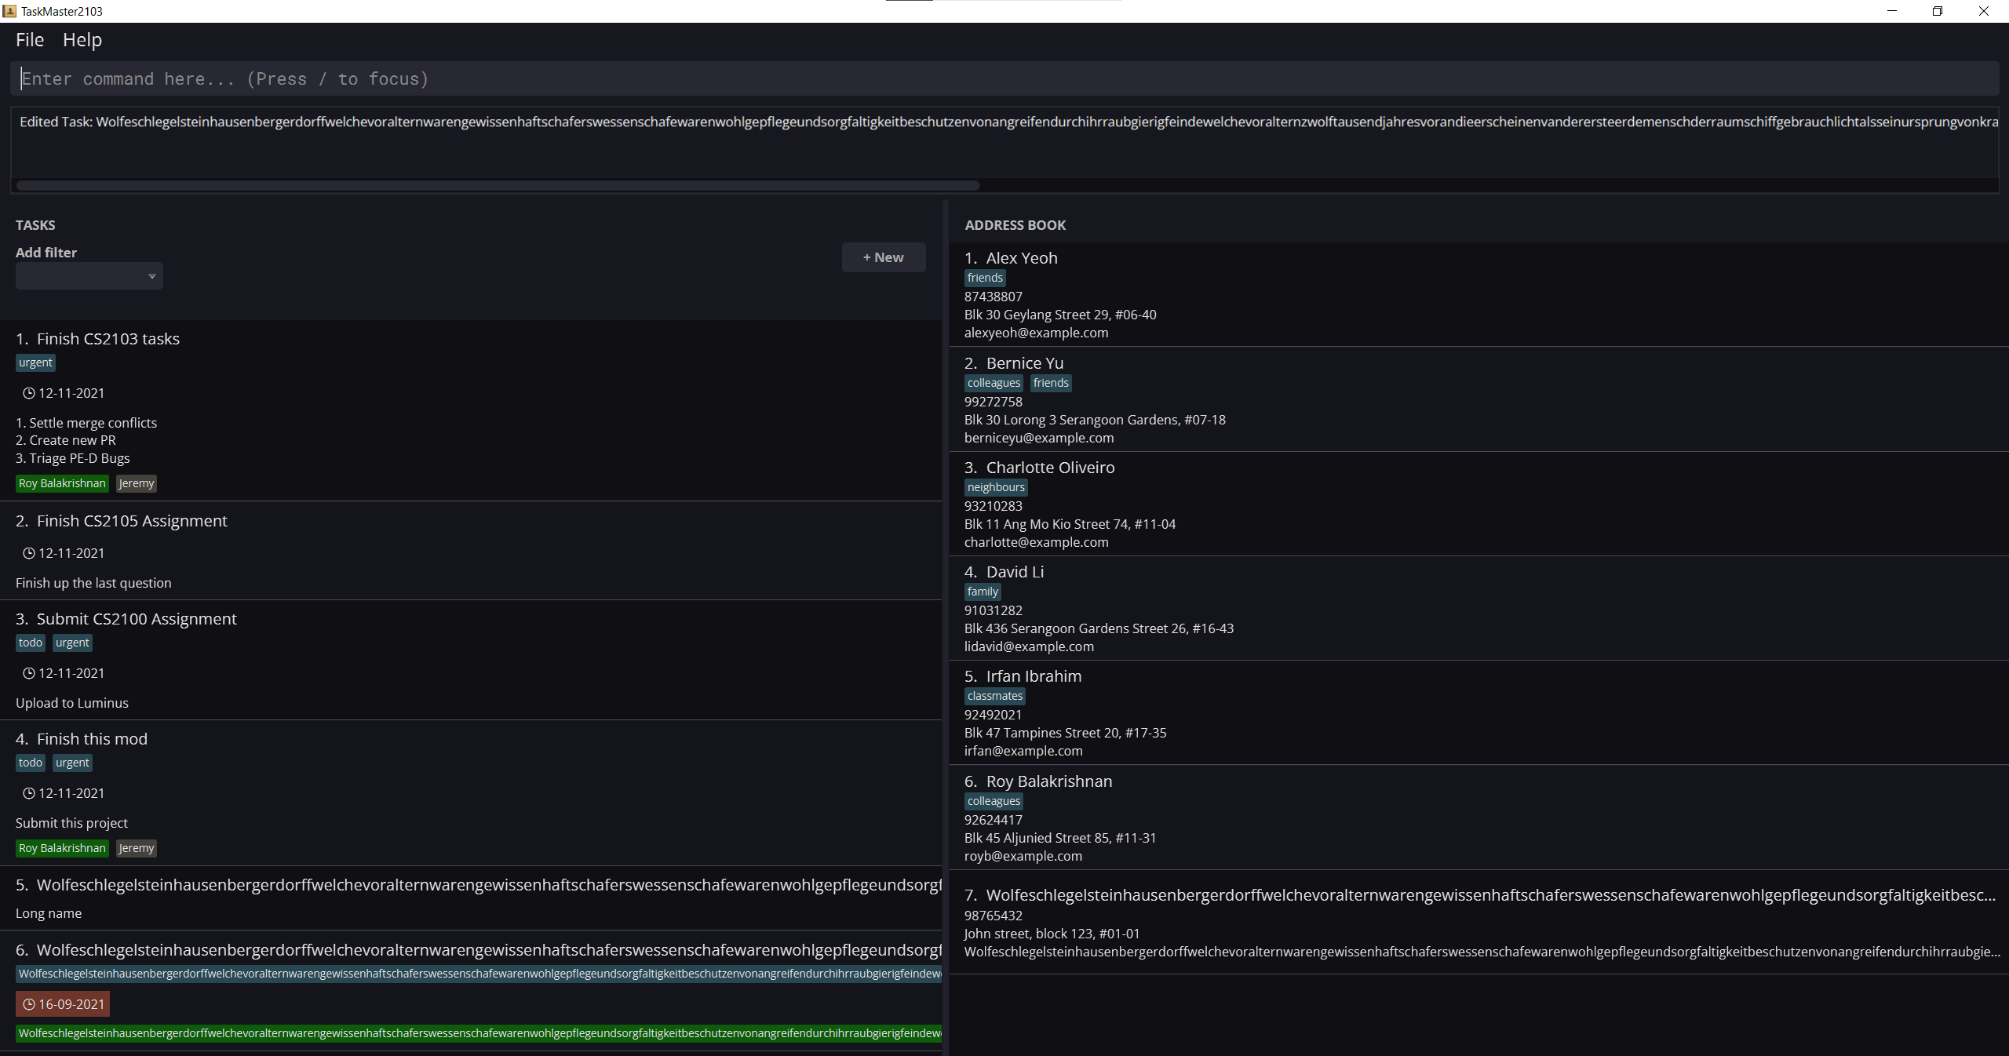The height and width of the screenshot is (1056, 2009).
Task: Click the clock icon on Finish this mod
Action: point(29,793)
